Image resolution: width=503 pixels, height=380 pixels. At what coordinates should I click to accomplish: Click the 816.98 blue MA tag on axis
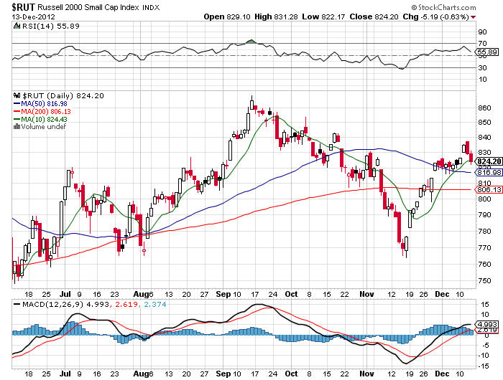pyautogui.click(x=488, y=172)
